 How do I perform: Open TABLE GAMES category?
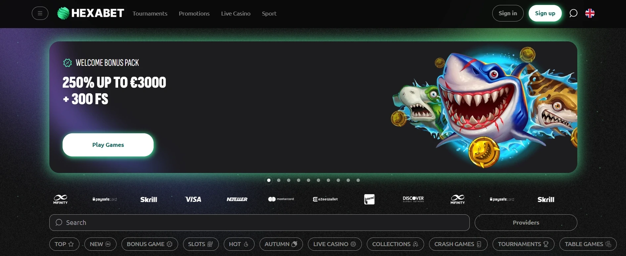588,244
